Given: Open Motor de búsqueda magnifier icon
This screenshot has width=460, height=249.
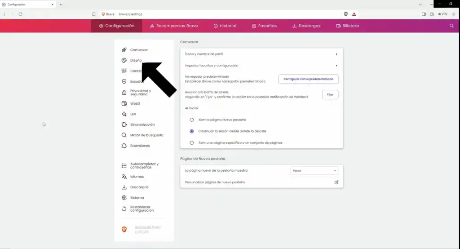Looking at the screenshot, I should 124,135.
